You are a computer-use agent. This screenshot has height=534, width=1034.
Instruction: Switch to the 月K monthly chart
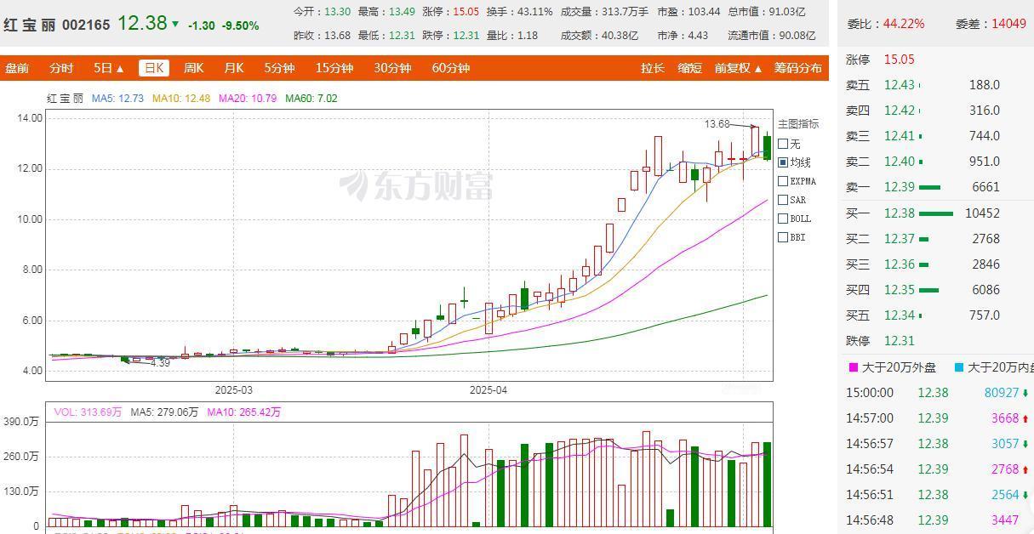(234, 68)
